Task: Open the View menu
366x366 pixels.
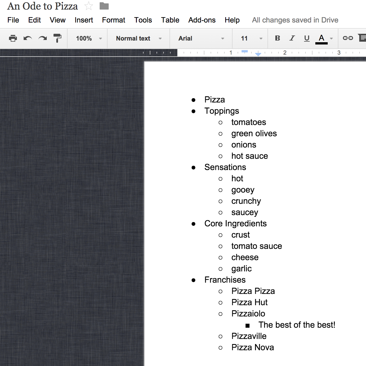Action: tap(58, 20)
